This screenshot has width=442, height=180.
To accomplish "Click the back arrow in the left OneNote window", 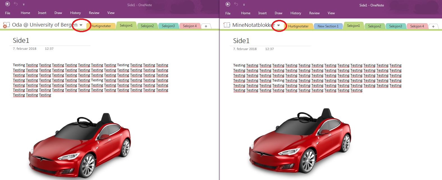I will [8, 4].
